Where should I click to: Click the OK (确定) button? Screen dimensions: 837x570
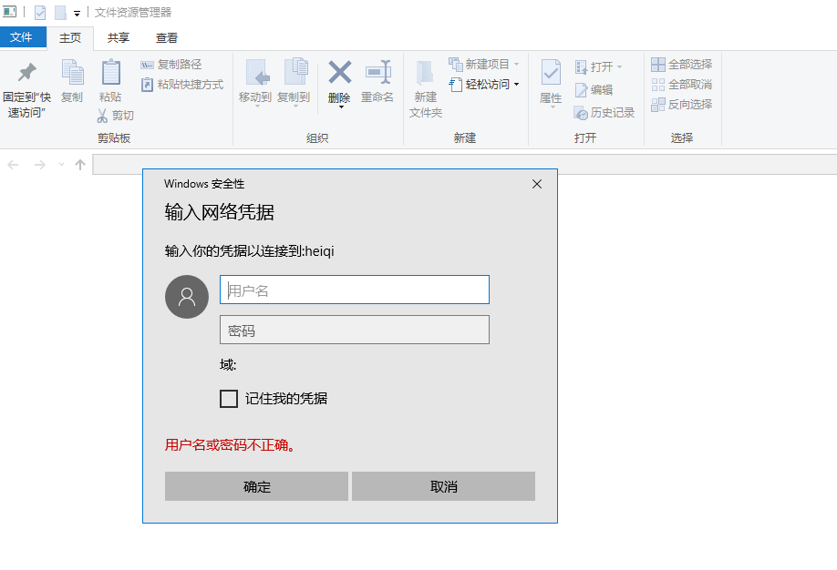pyautogui.click(x=256, y=486)
